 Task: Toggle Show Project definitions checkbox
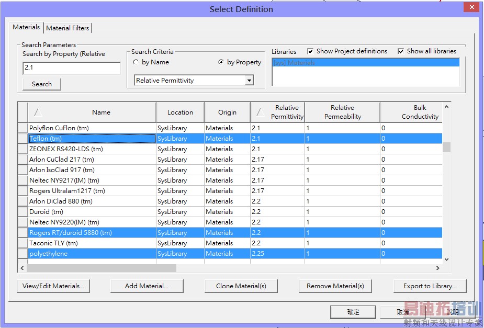347,51
